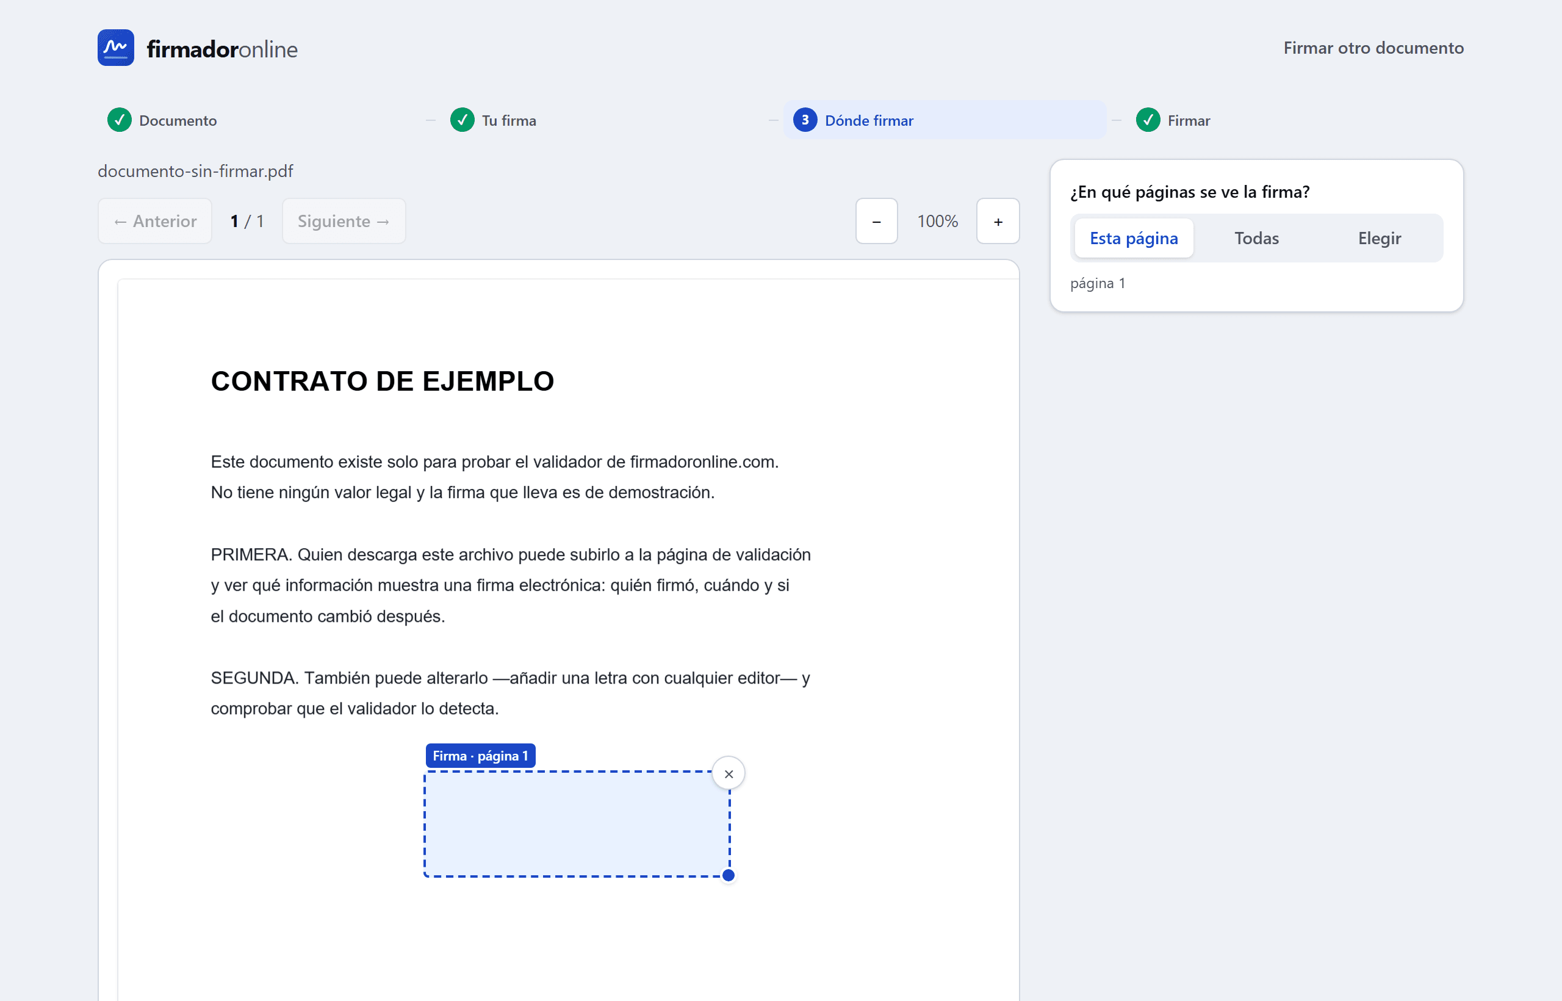The image size is (1562, 1001).
Task: Click the Tu firma step checkmark icon
Action: coord(462,120)
